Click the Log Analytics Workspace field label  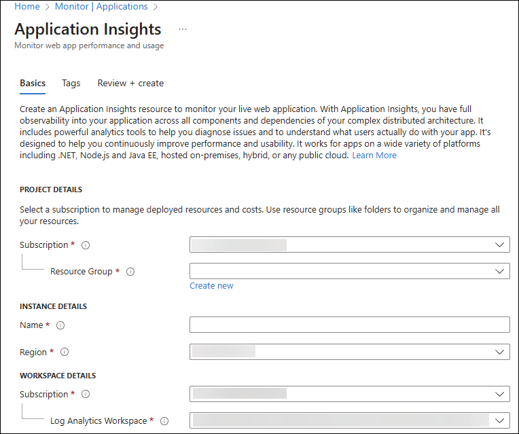pyautogui.click(x=99, y=421)
